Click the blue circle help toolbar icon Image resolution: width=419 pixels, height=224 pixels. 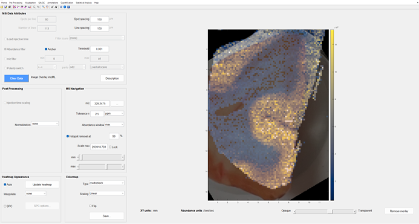65,7
